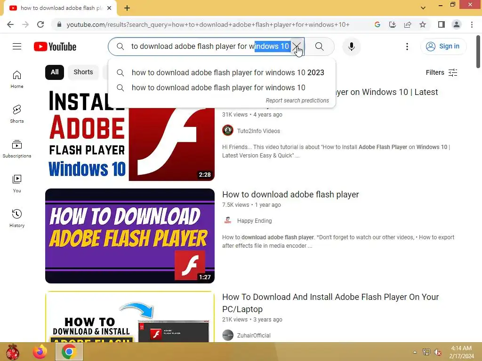Screen dimensions: 482x361
Task: Focus the YouTube search text field
Action: 210,47
